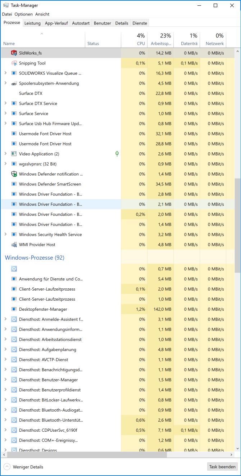Click the Desktopfenster-Manager process icon
This screenshot has width=241, height=476.
[x=14, y=309]
